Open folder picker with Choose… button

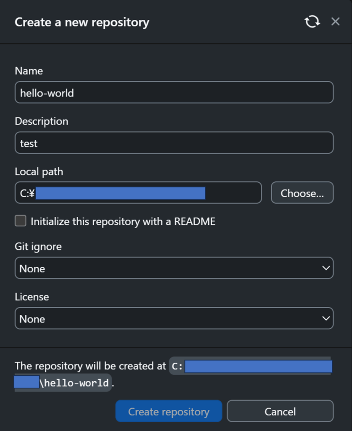tap(302, 193)
